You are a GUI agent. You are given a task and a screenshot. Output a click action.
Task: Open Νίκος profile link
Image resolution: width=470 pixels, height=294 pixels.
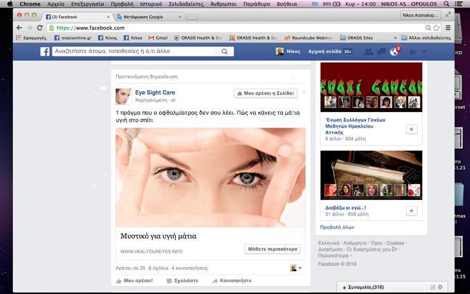click(288, 51)
